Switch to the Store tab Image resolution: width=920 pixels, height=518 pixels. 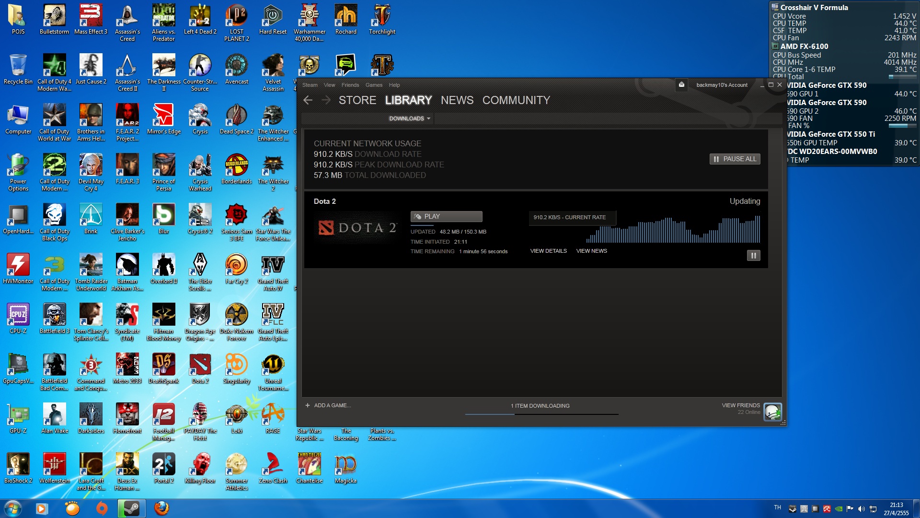click(357, 100)
